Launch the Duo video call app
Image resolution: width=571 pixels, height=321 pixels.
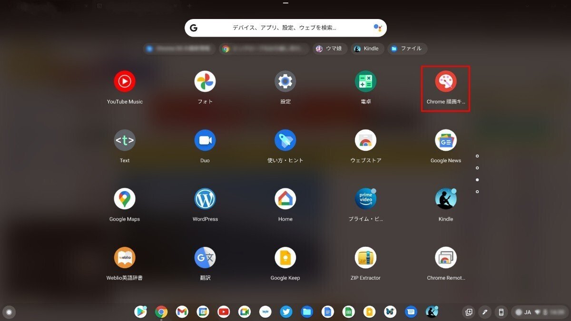click(205, 140)
